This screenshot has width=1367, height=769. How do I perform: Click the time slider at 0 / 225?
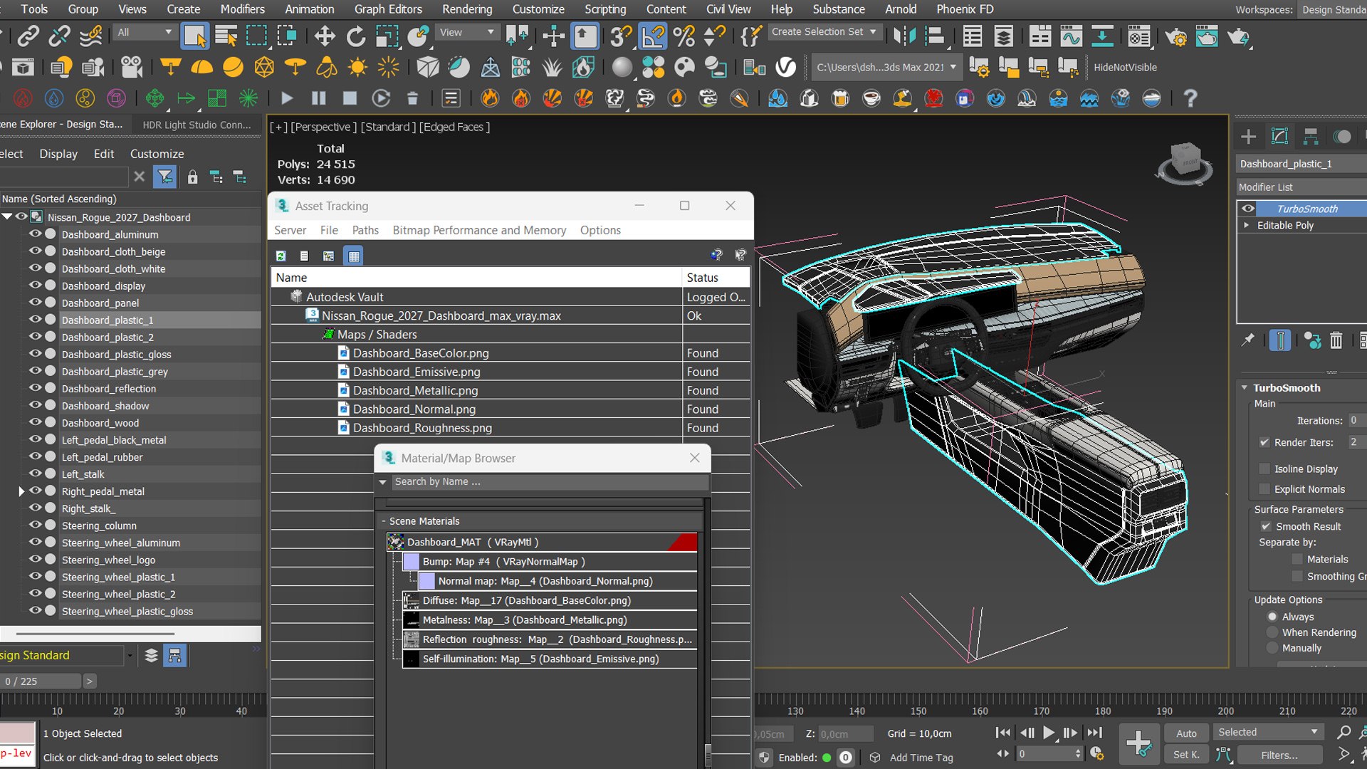41,681
